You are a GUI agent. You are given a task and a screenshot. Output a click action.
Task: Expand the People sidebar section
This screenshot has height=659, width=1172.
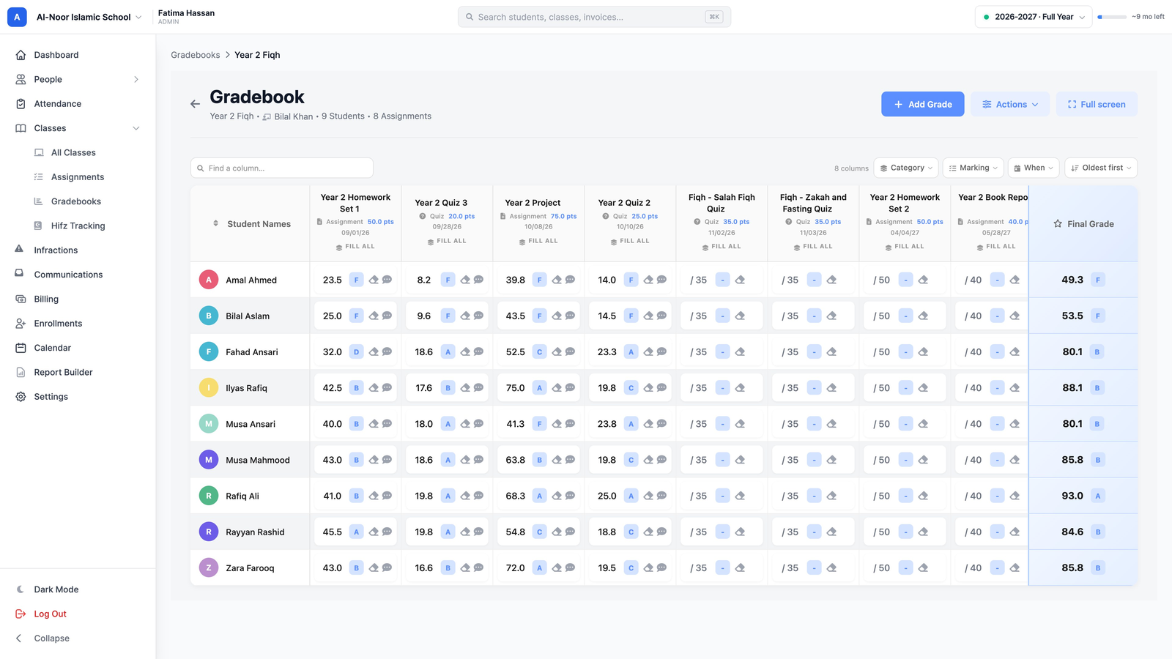click(x=136, y=79)
